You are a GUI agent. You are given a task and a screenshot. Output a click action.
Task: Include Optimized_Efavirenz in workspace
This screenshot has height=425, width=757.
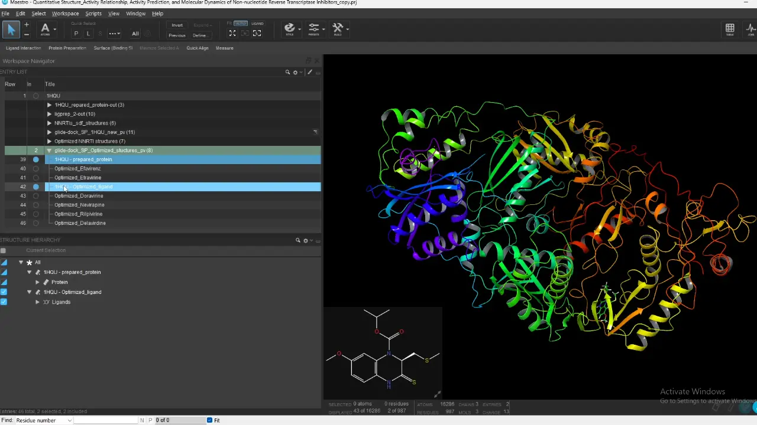tap(36, 169)
